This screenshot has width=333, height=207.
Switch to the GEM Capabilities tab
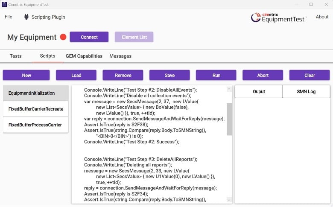pyautogui.click(x=84, y=56)
